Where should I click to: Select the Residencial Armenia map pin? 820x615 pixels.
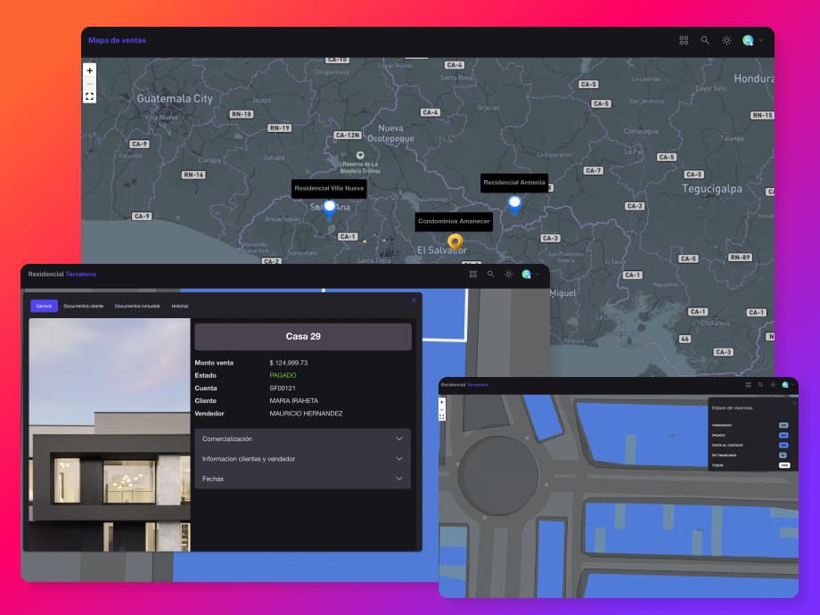pos(514,203)
